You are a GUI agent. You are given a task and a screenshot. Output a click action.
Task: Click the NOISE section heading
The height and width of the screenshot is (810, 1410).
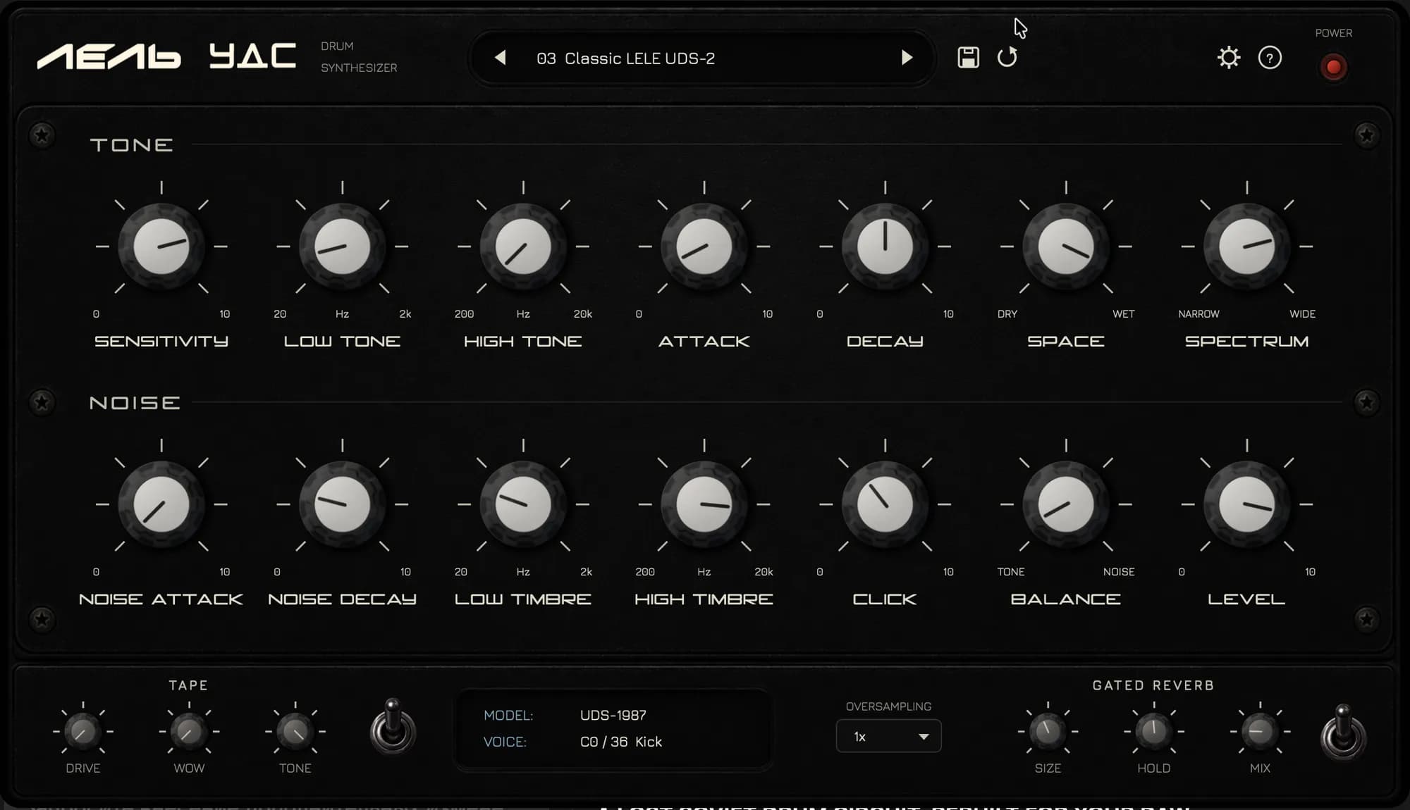click(x=135, y=403)
